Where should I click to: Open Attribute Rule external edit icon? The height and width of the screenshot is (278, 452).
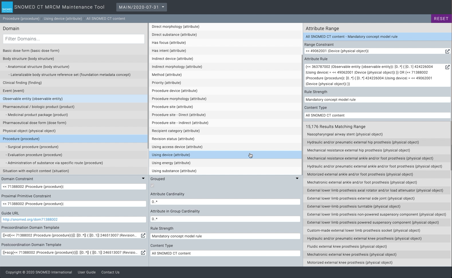coord(447,67)
